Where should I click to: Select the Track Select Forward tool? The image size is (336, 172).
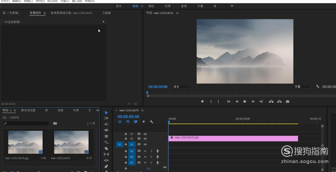click(106, 118)
